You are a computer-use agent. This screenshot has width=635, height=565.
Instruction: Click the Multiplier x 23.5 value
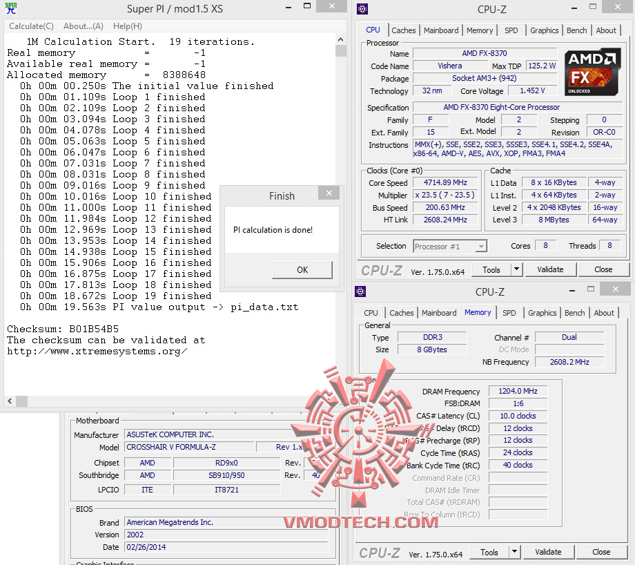pos(445,195)
